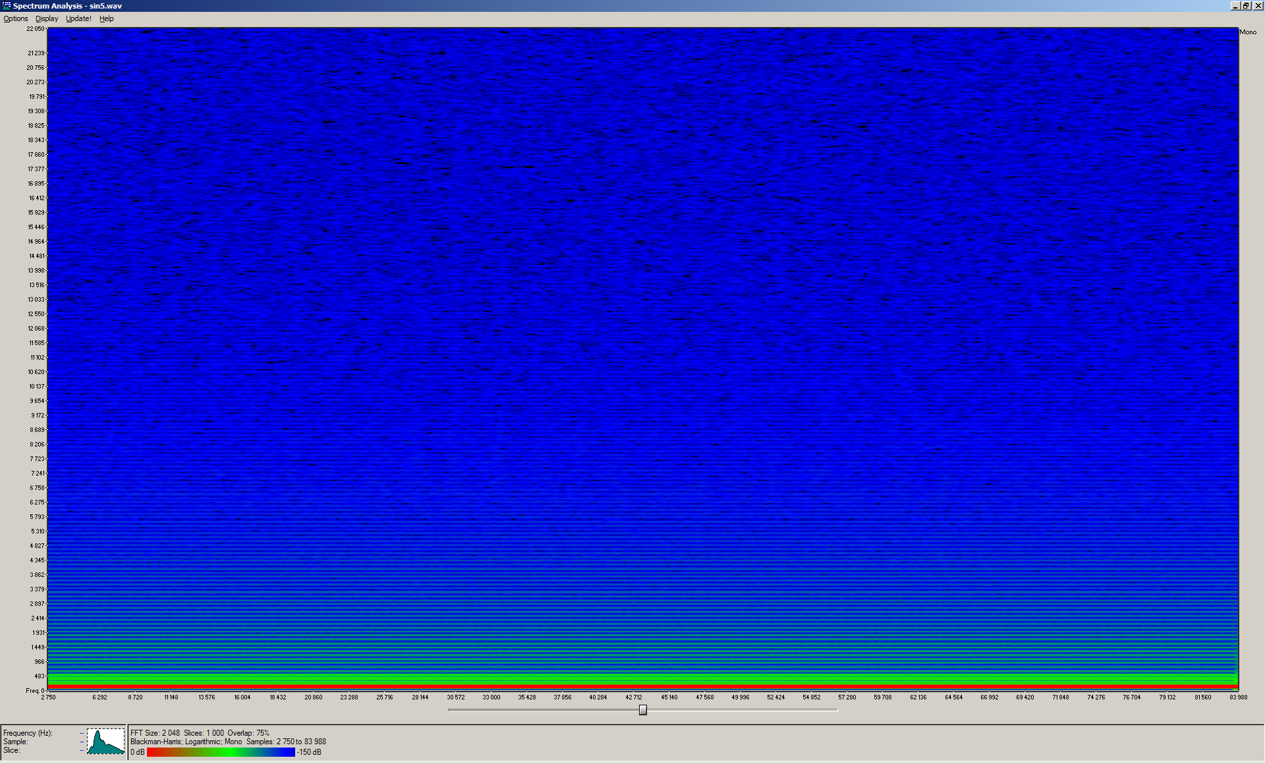The width and height of the screenshot is (1265, 764).
Task: Click the spectrum overview thumbnail
Action: click(x=105, y=741)
